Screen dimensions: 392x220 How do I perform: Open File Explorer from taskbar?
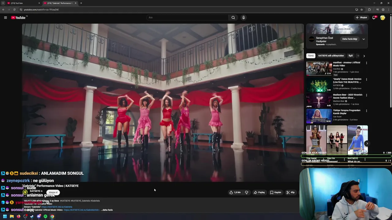12,216
